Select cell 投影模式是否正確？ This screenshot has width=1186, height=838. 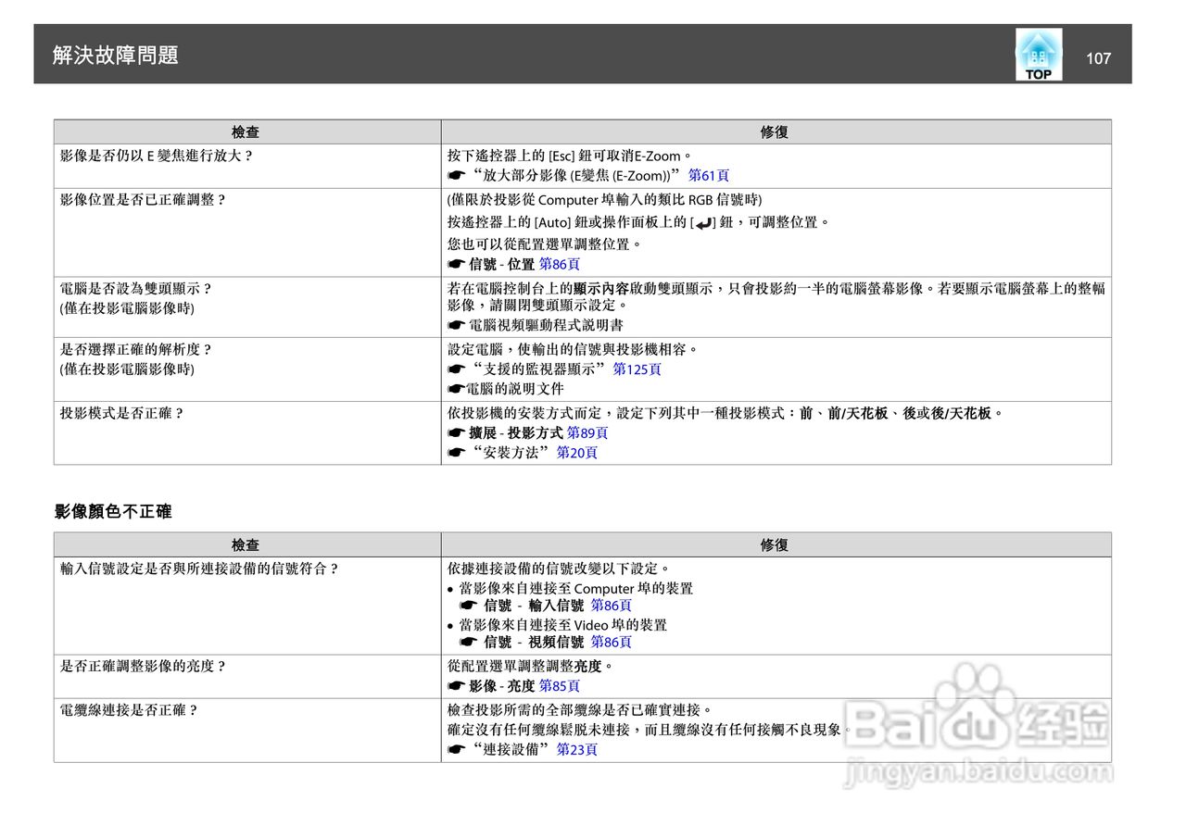(x=246, y=432)
